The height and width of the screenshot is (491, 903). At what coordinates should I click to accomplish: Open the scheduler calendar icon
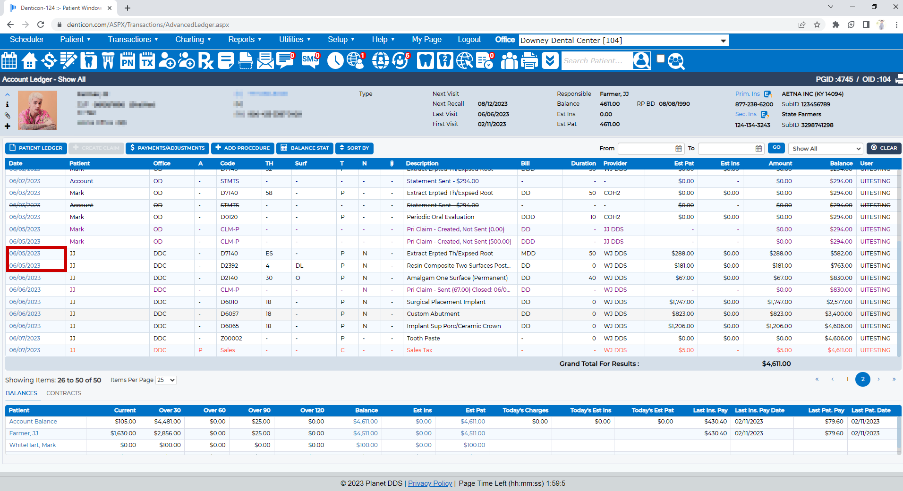click(x=9, y=61)
